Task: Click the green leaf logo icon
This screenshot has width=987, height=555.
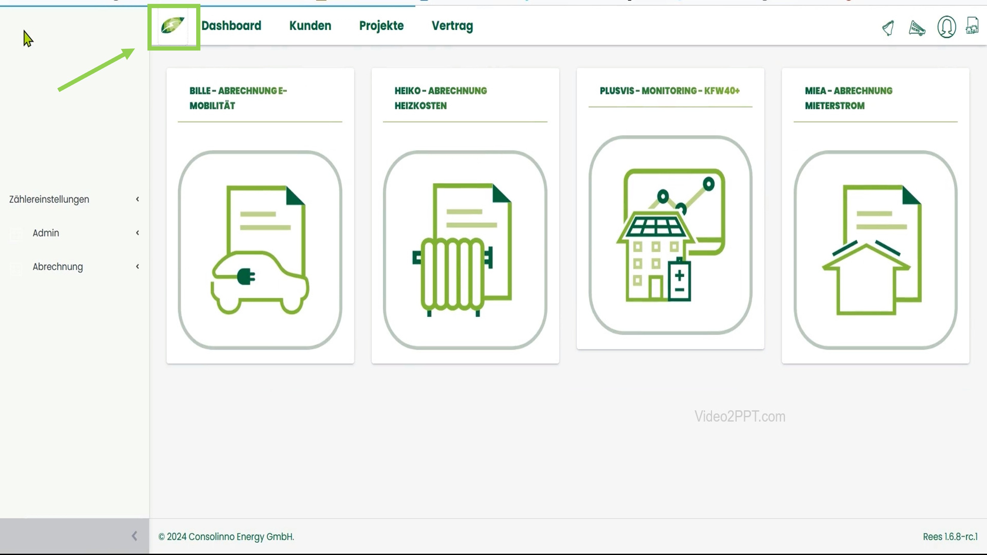Action: [x=173, y=25]
